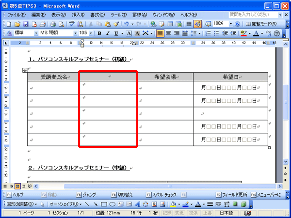The image size is (291, 218).
Task: Open the 標準 style dropdown
Action: [36, 33]
